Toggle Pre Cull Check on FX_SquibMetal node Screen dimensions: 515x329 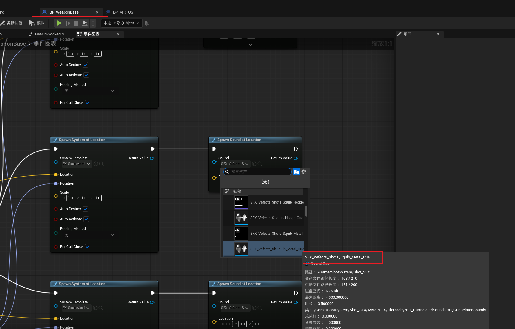pos(88,247)
